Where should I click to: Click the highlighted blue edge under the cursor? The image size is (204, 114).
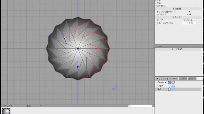[x=64, y=38]
